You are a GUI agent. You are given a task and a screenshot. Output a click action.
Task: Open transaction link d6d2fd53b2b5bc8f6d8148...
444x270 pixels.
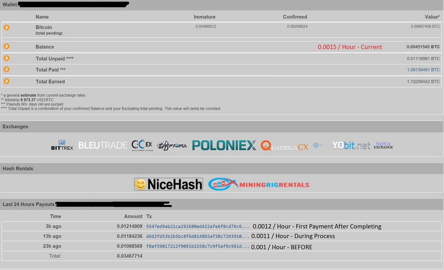coord(198,237)
